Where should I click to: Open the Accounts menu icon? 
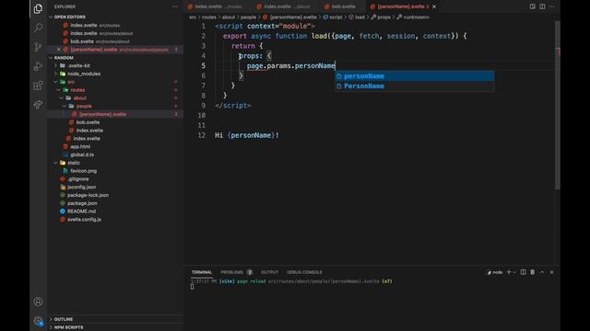tap(38, 302)
